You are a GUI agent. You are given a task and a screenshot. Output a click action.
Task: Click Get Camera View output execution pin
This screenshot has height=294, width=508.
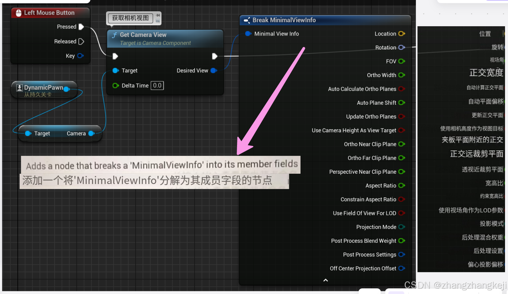click(215, 56)
